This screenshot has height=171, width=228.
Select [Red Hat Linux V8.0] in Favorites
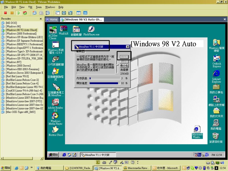tap(17, 76)
